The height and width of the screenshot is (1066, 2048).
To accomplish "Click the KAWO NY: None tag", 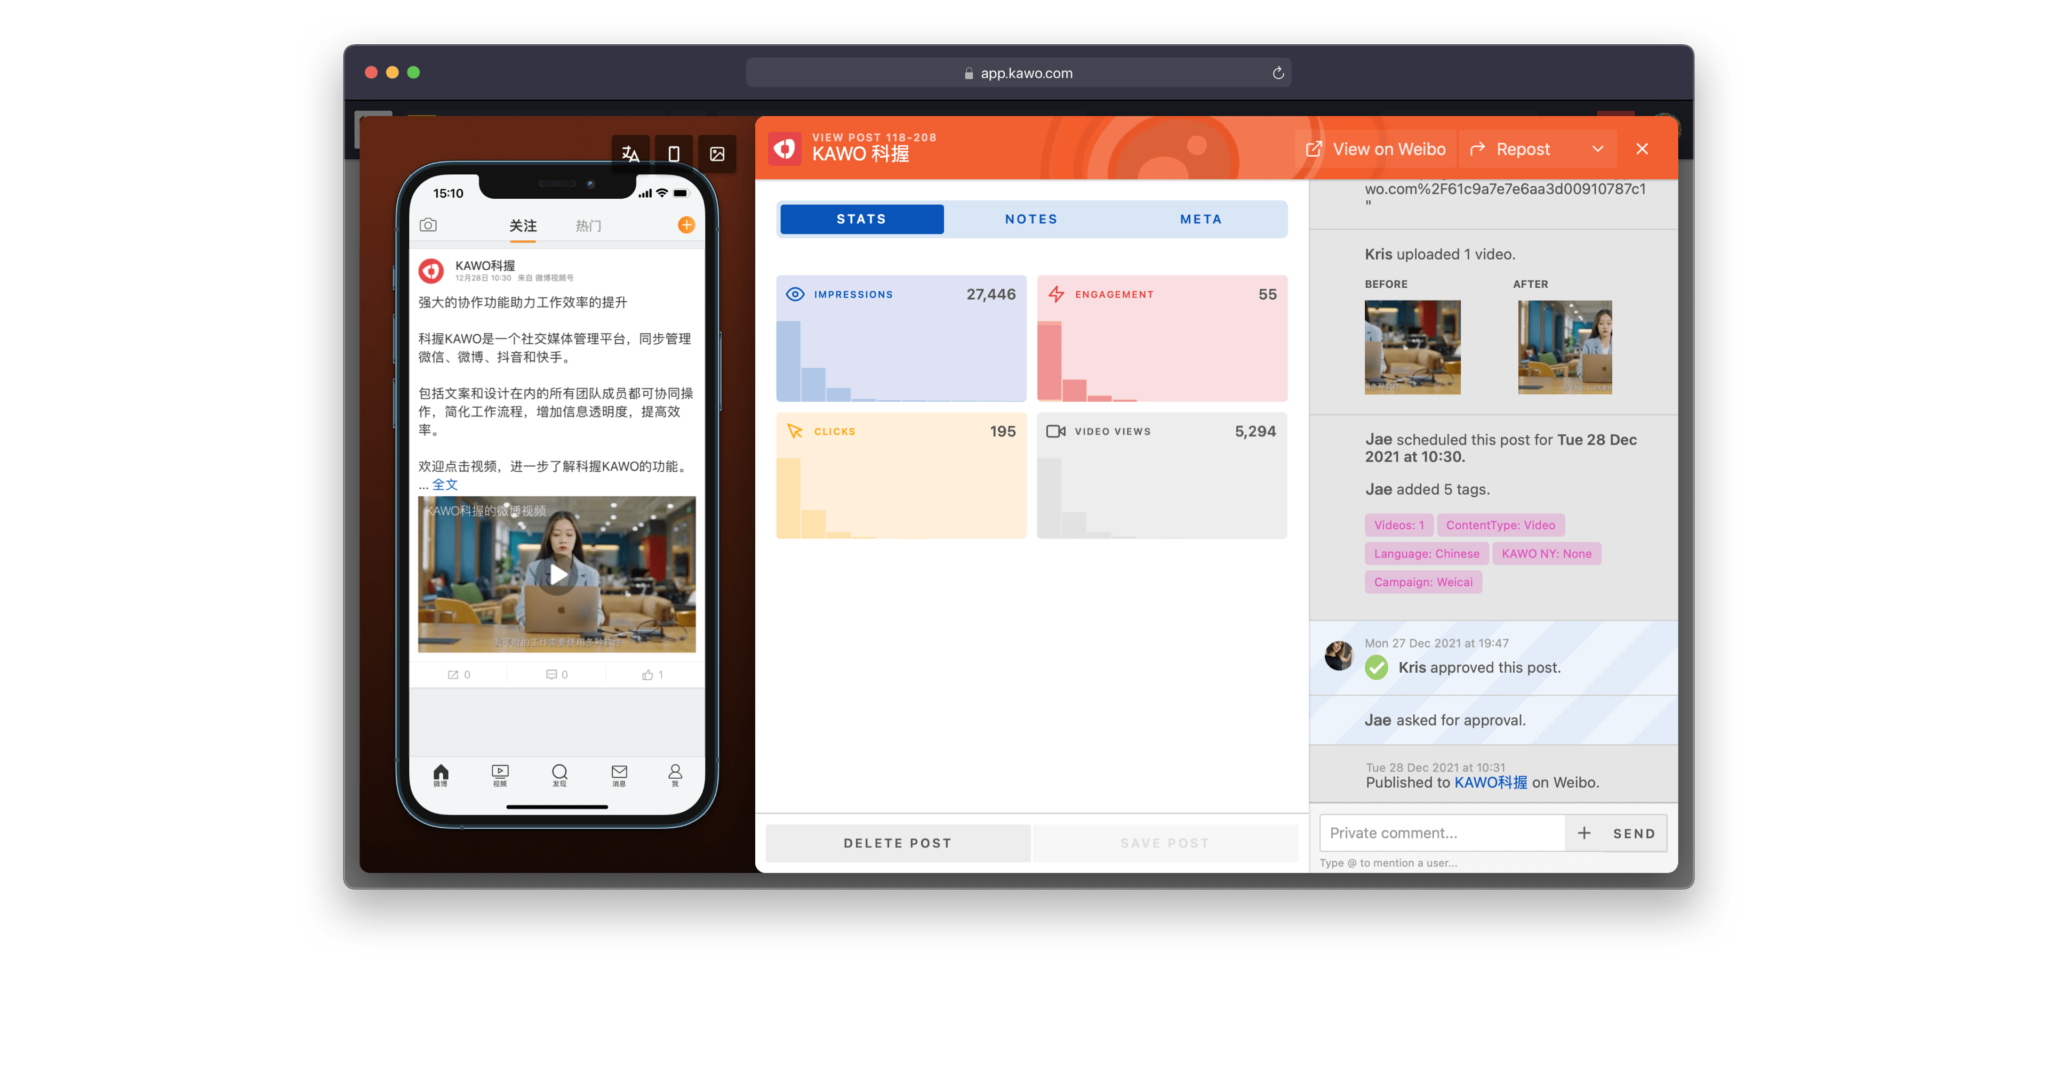I will 1546,554.
